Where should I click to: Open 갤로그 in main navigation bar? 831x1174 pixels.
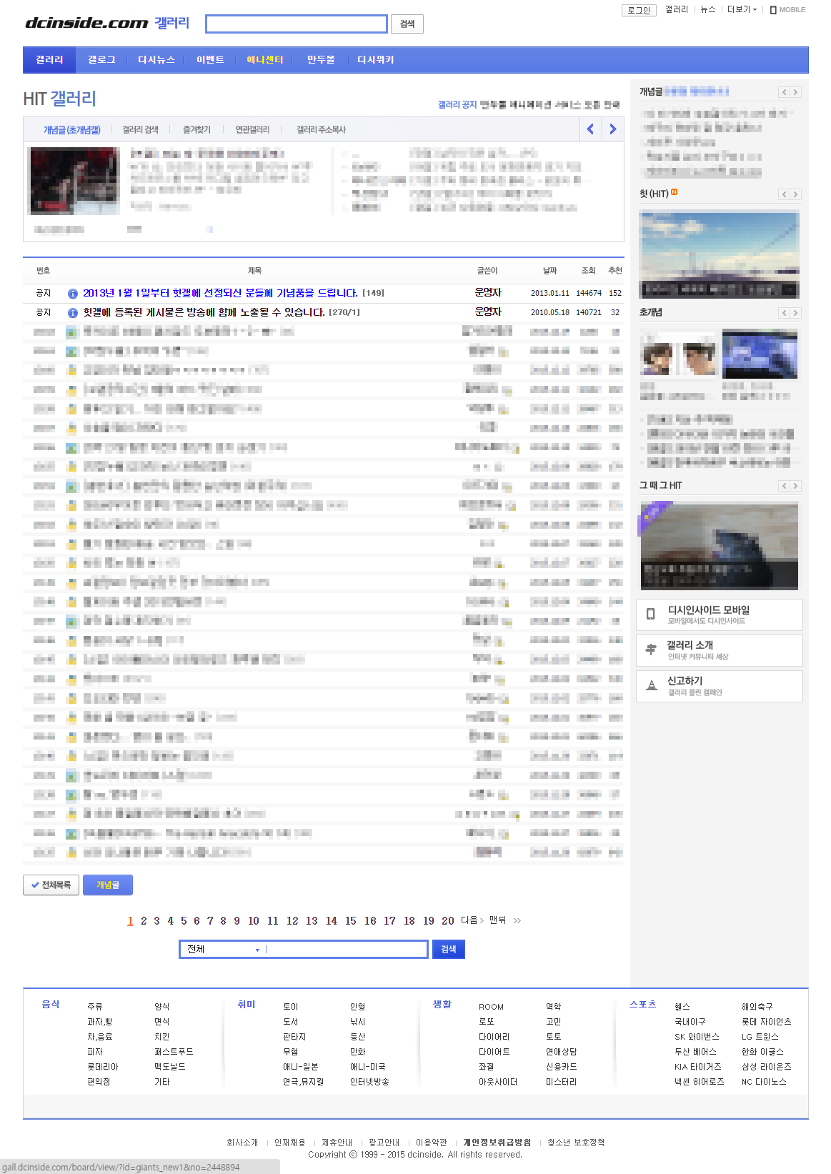tap(101, 60)
